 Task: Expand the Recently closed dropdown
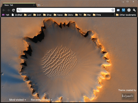pyautogui.click(x=42, y=100)
